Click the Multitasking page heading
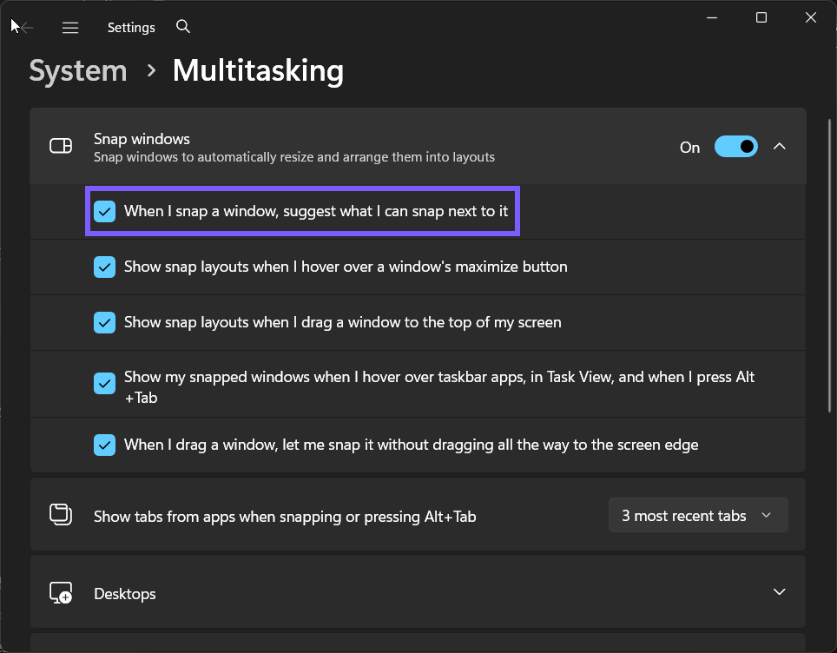 click(x=259, y=70)
